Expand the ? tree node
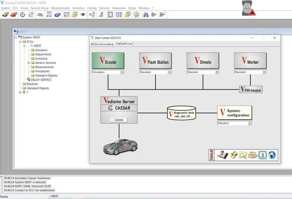 click(x=20, y=92)
